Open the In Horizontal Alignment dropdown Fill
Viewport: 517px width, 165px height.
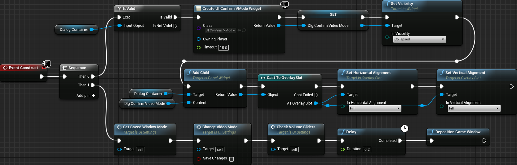375,108
